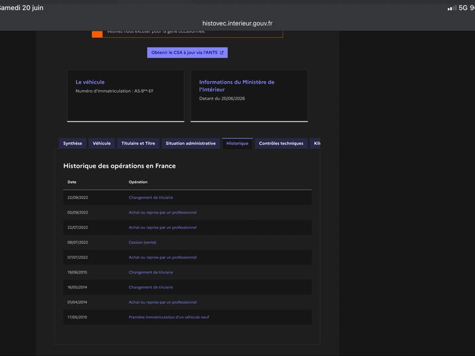Open the Synthèse tab
Viewport: 475px width, 356px height.
tap(72, 144)
